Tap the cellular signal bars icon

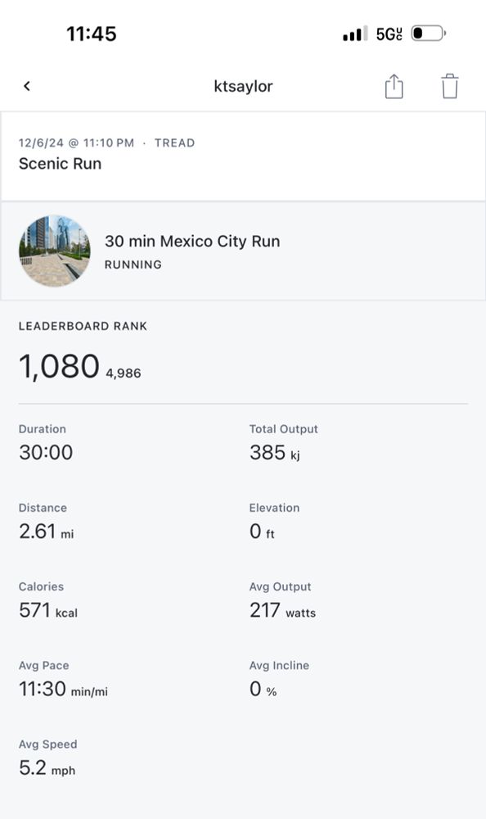click(x=355, y=34)
